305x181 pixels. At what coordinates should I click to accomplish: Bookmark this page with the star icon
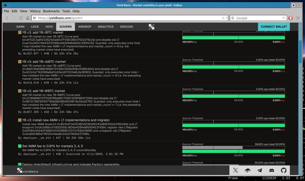[x=223, y=18]
